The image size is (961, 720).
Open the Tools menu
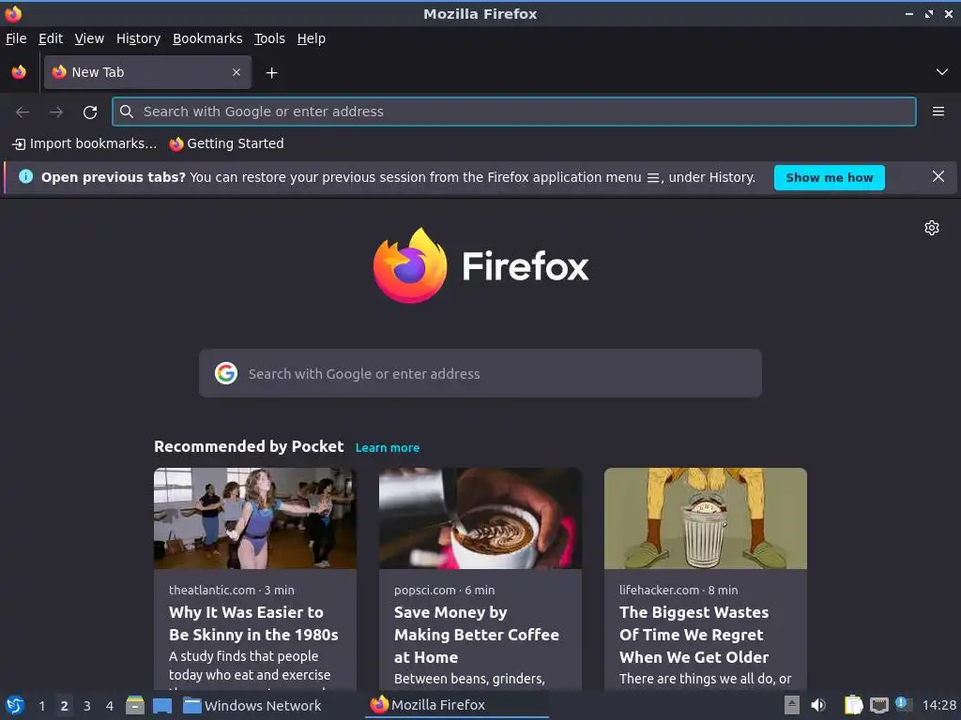click(269, 38)
